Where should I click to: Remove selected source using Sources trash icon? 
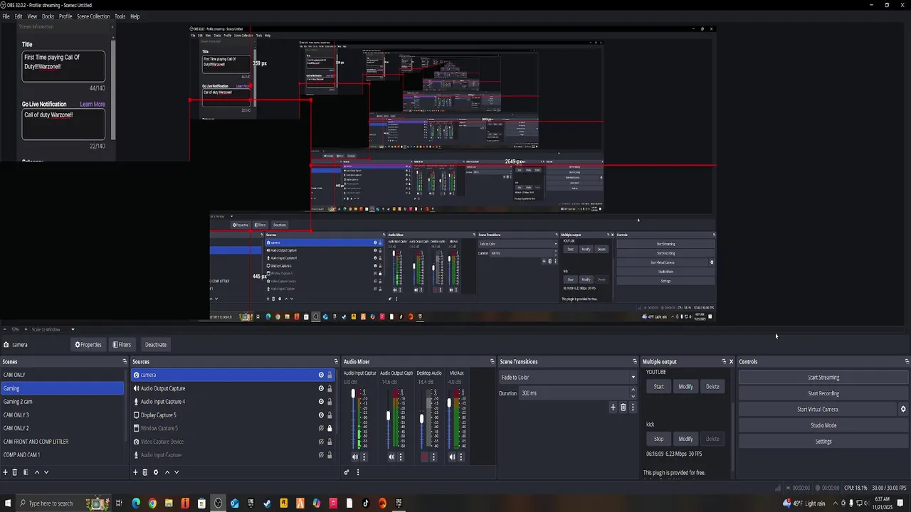(144, 472)
